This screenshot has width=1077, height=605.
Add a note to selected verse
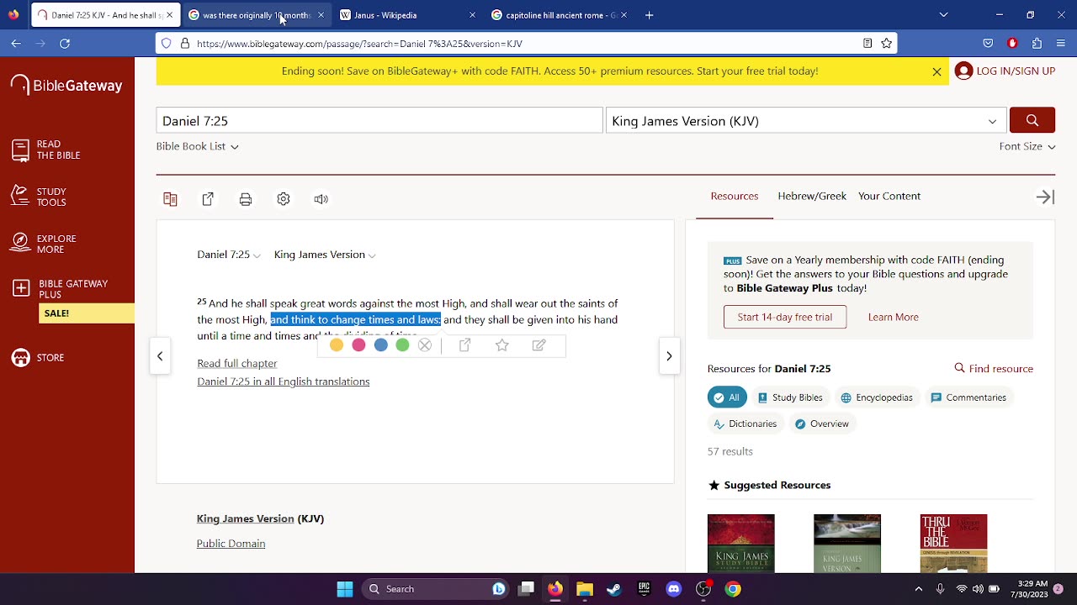[x=539, y=345]
